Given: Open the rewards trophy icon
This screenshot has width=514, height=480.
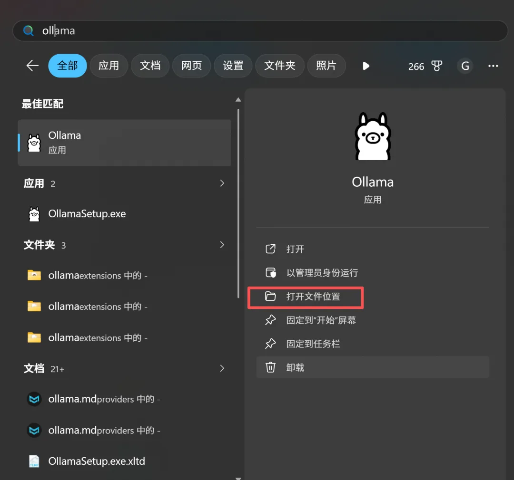Looking at the screenshot, I should point(436,66).
